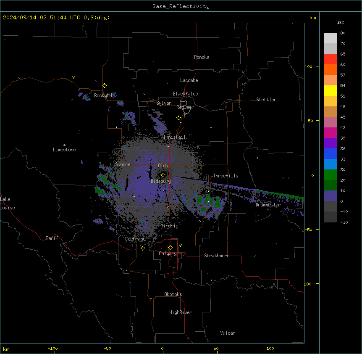The width and height of the screenshot is (362, 354).
Task: Click the yellow V marker northeast of Calgary
Action: (x=180, y=246)
